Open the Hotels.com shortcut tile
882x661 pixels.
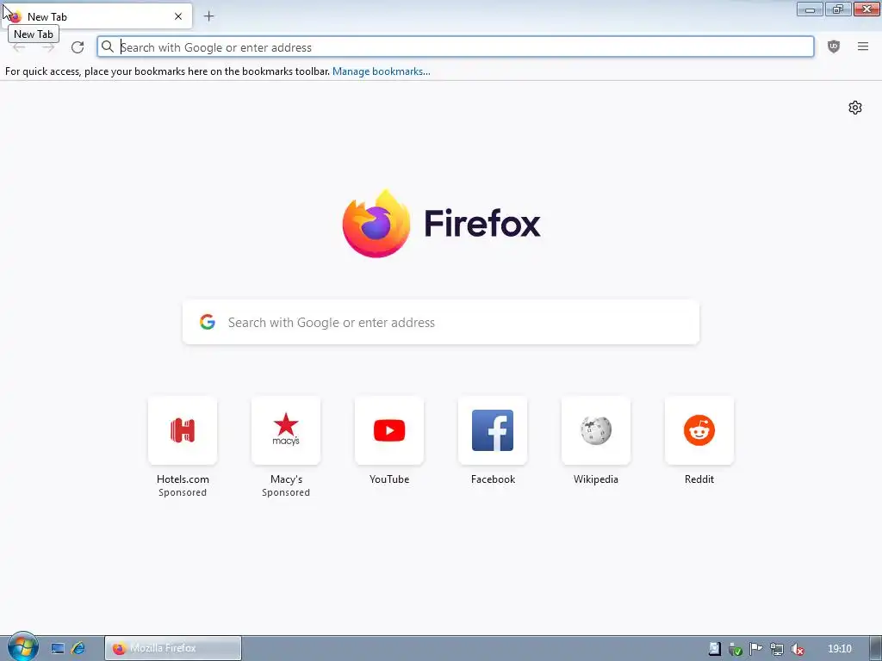pyautogui.click(x=183, y=430)
